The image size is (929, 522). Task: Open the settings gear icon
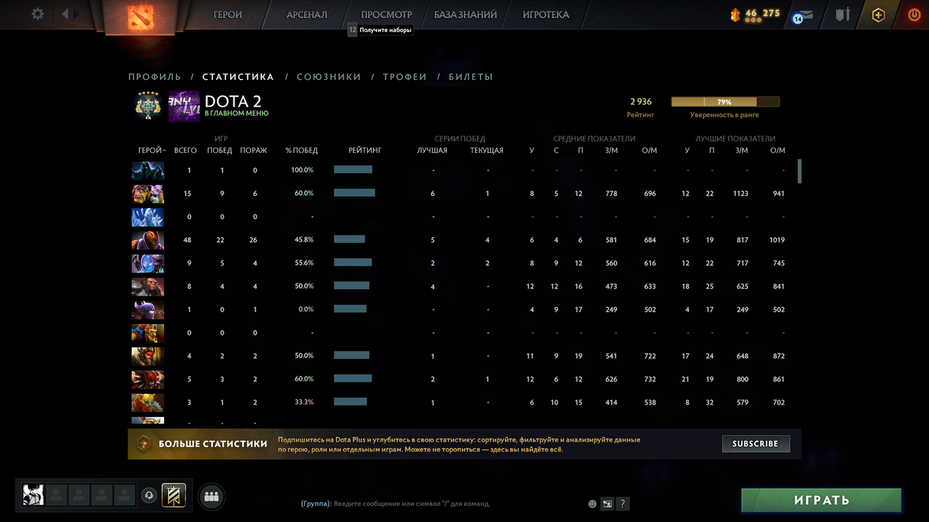coord(38,14)
